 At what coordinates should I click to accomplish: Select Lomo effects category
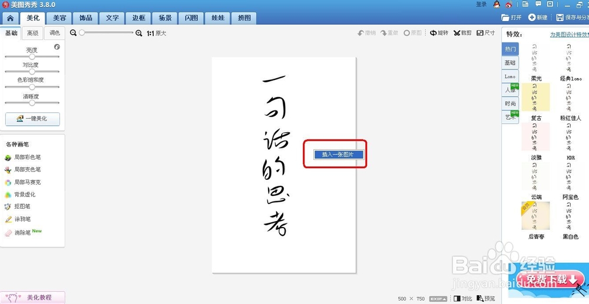tap(510, 76)
